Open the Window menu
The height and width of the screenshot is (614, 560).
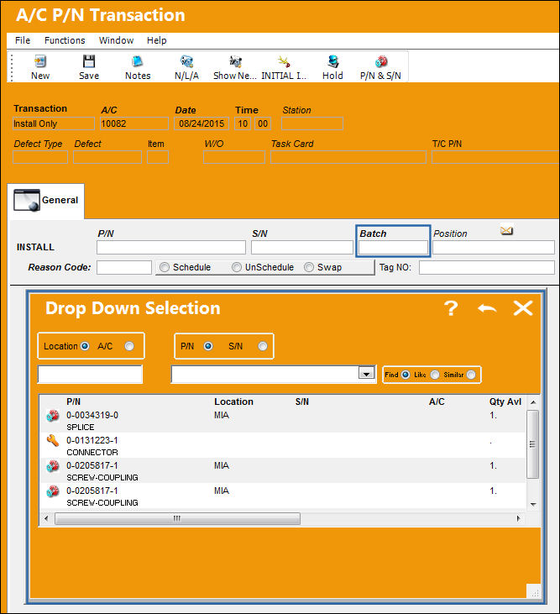116,40
